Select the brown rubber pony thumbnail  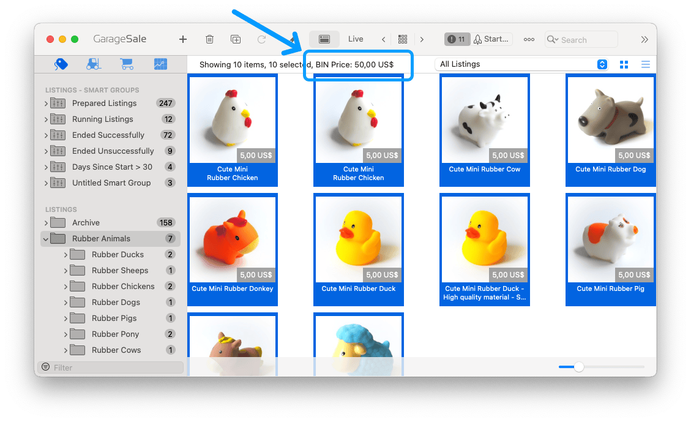pyautogui.click(x=232, y=344)
